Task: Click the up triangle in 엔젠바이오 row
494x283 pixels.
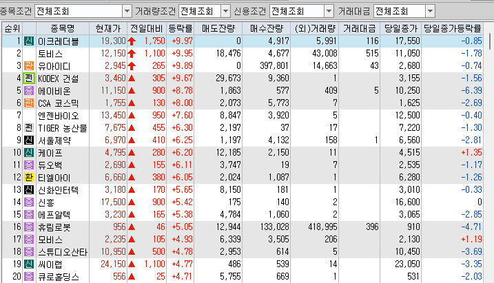Action: [132, 116]
